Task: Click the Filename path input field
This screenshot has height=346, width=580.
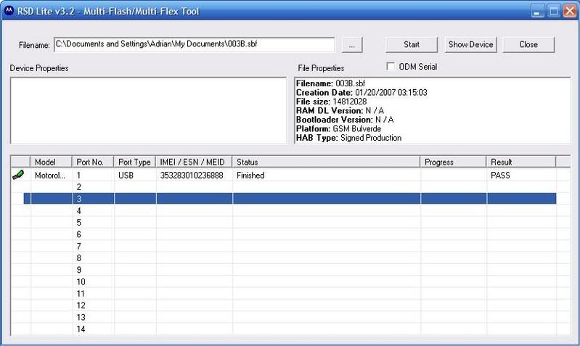Action: tap(195, 44)
